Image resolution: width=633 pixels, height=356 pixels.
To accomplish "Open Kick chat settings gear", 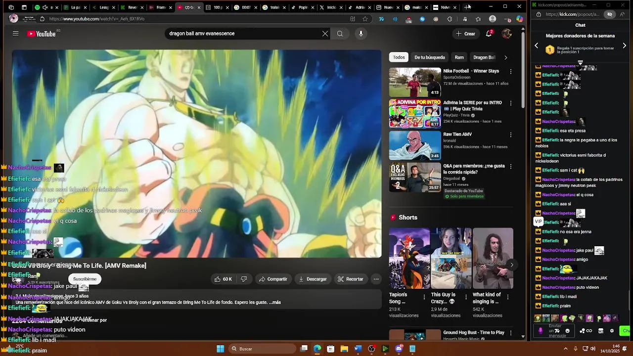I will click(612, 331).
